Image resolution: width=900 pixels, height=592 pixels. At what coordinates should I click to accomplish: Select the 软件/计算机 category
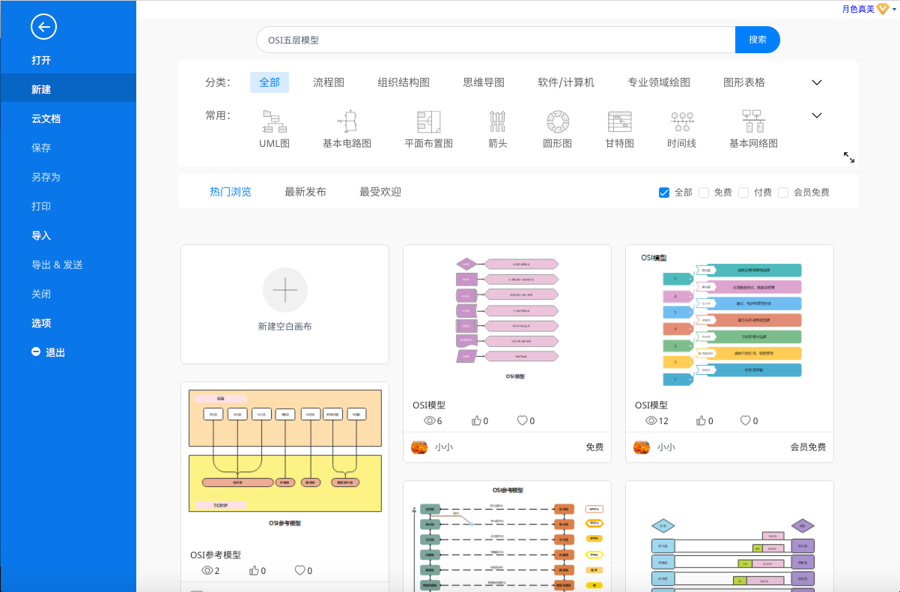(x=566, y=82)
